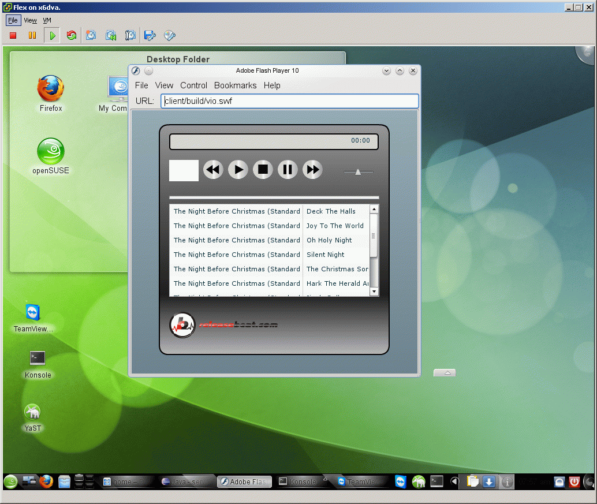Click the play button in the music player

click(x=238, y=169)
